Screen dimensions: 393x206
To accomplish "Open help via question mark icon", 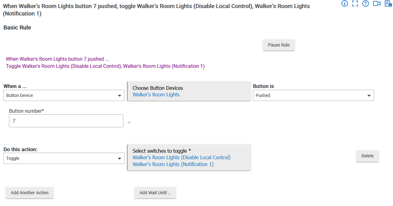I will [x=365, y=3].
